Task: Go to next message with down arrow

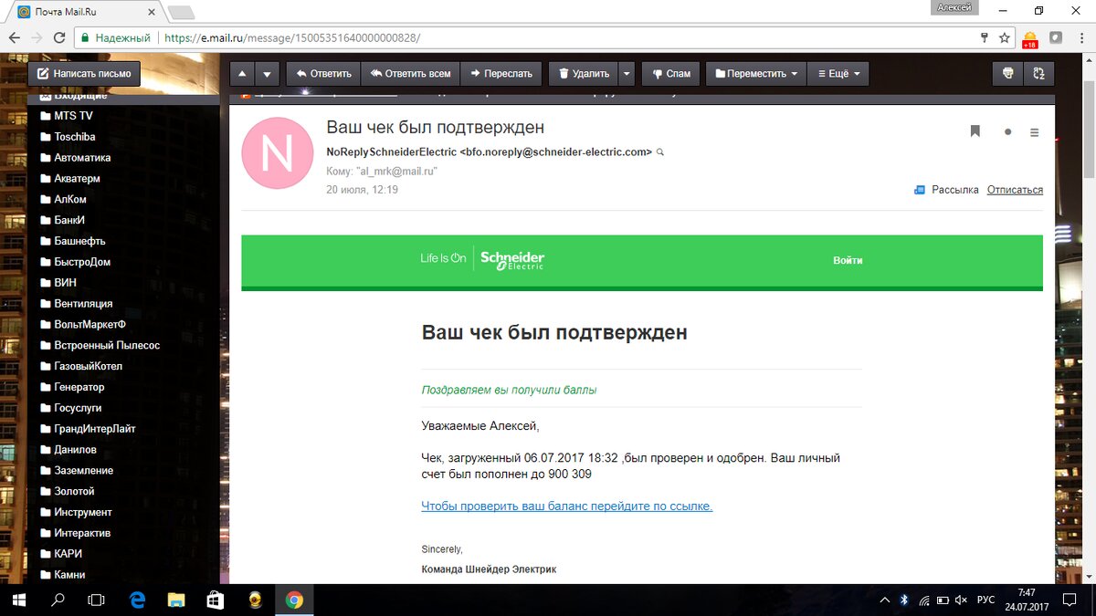Action: (x=267, y=73)
